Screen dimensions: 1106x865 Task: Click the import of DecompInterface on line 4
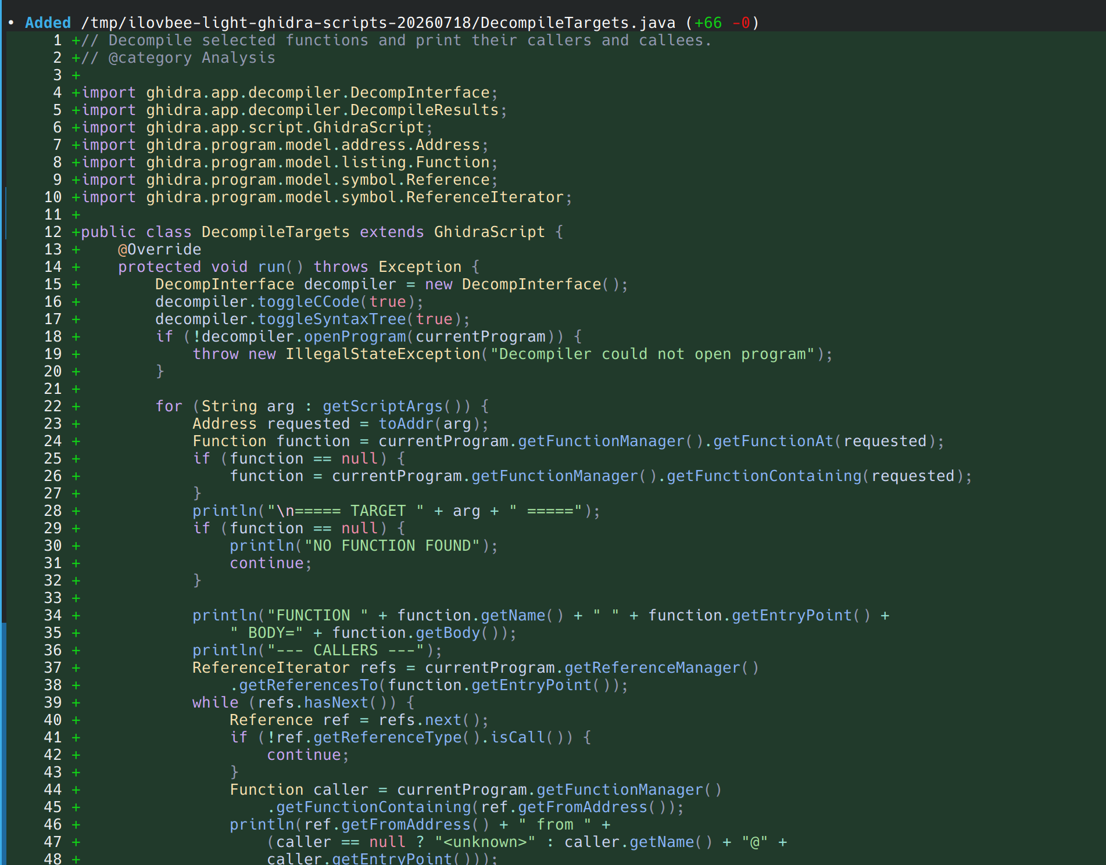click(x=289, y=92)
